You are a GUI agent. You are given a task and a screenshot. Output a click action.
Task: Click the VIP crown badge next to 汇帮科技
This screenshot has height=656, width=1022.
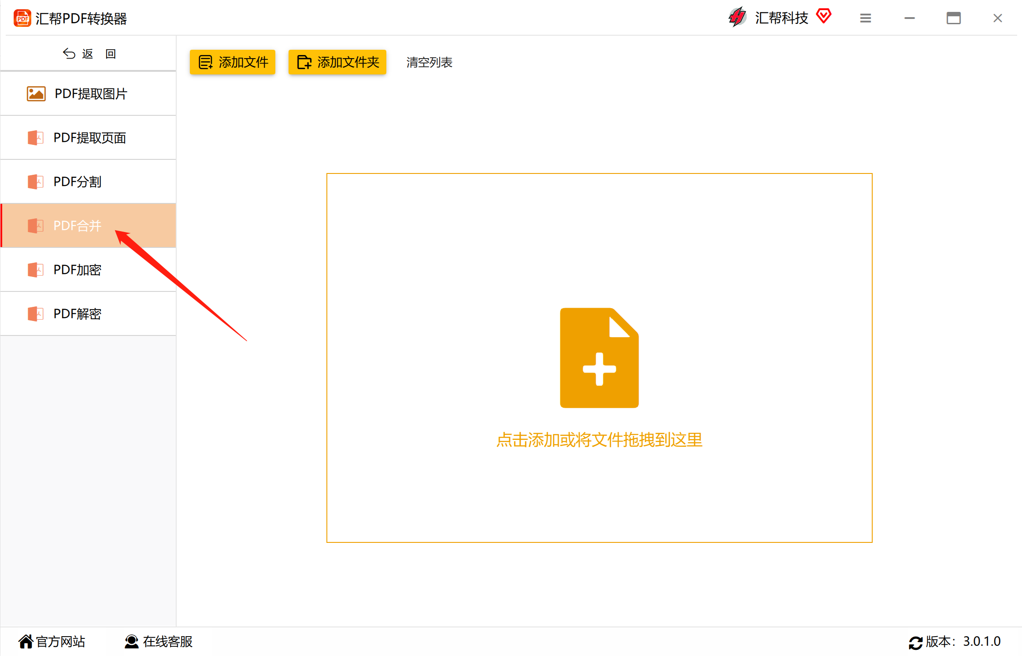coord(824,16)
